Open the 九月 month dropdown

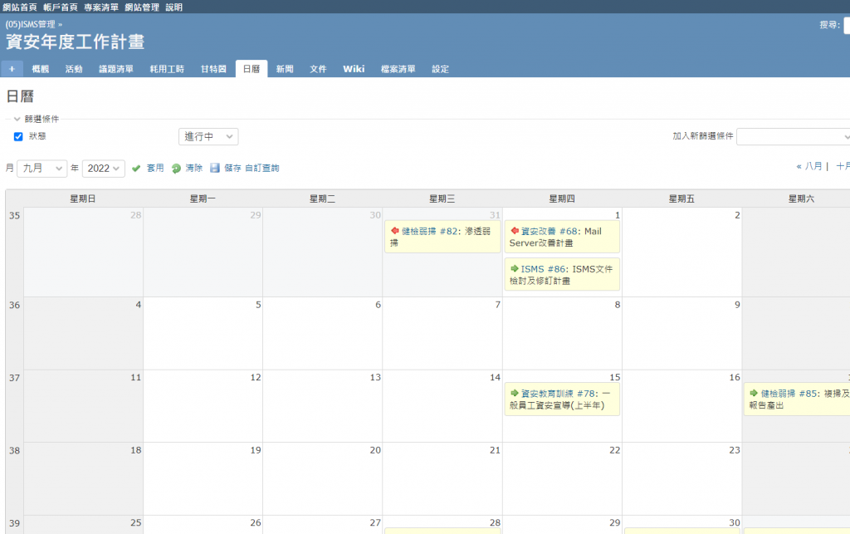click(42, 168)
